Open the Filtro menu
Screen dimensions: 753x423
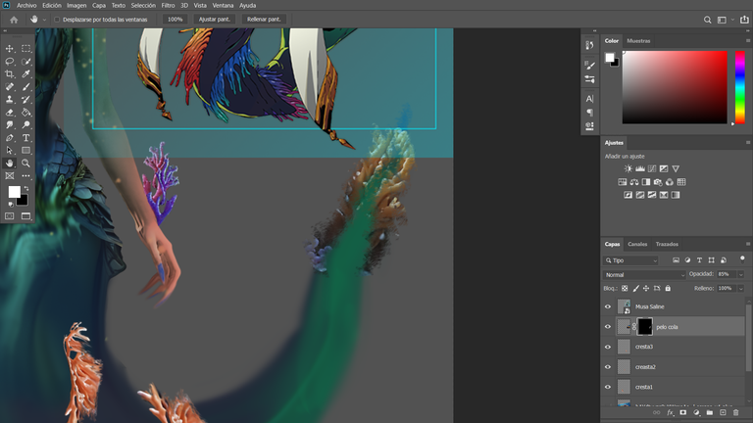pos(168,5)
